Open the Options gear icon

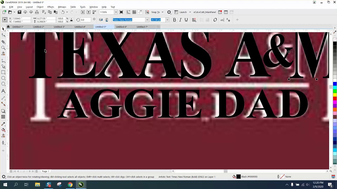[x=169, y=12]
